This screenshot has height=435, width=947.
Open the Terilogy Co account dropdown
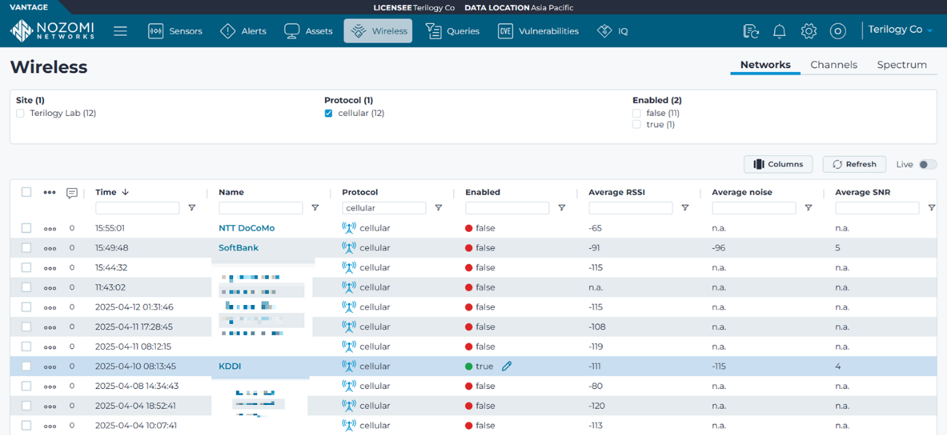coord(901,30)
